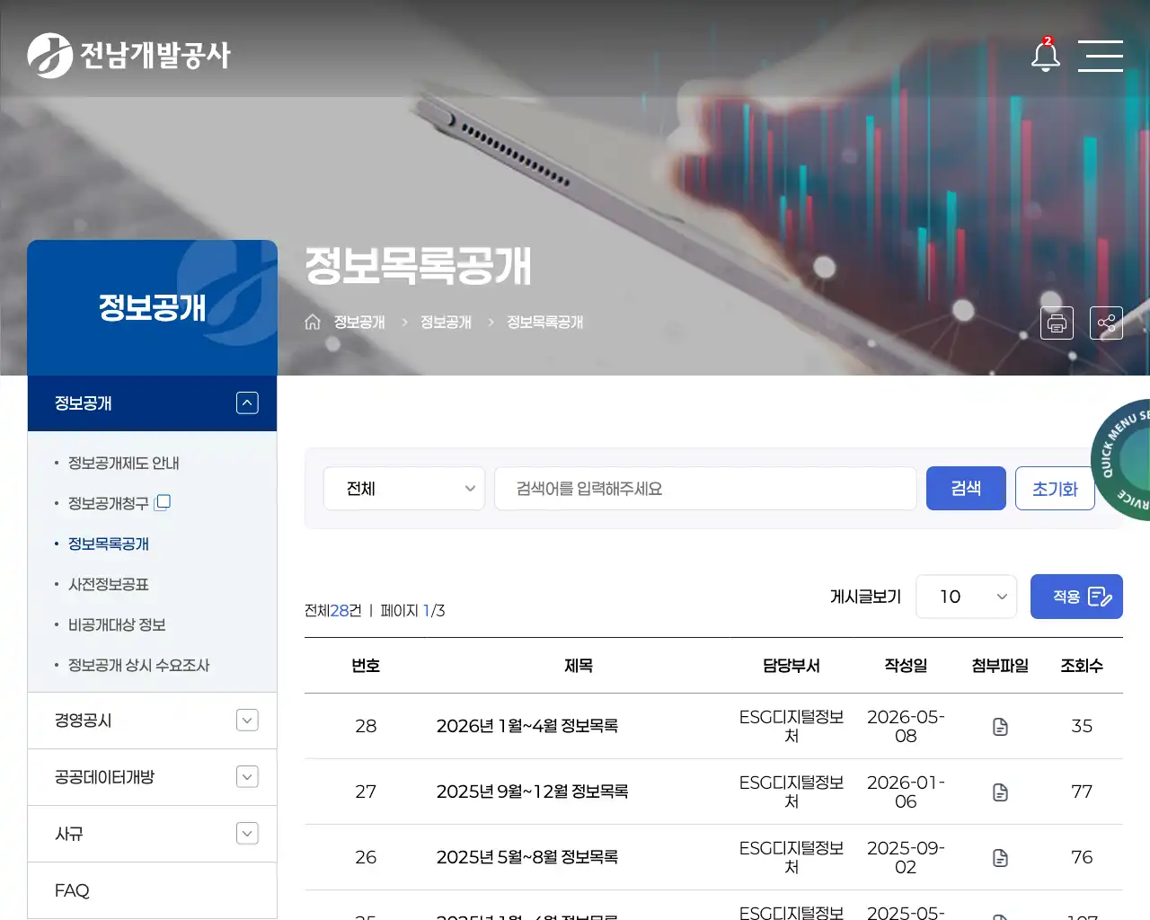The image size is (1150, 920).
Task: Open the hamburger menu
Action: [x=1101, y=56]
